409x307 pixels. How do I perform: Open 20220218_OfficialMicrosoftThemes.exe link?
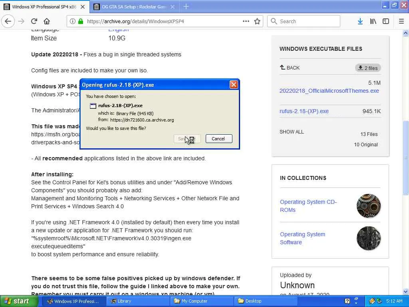[x=329, y=91]
